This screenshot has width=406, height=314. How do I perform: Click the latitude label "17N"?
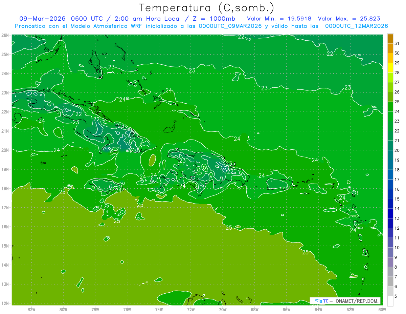(5, 208)
